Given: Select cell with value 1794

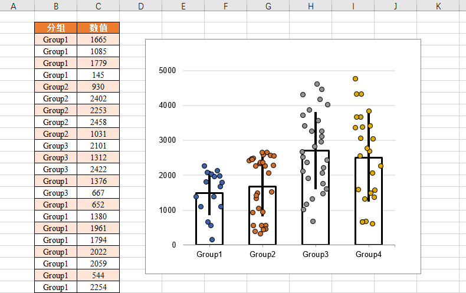Looking at the screenshot, I should click(x=99, y=240).
